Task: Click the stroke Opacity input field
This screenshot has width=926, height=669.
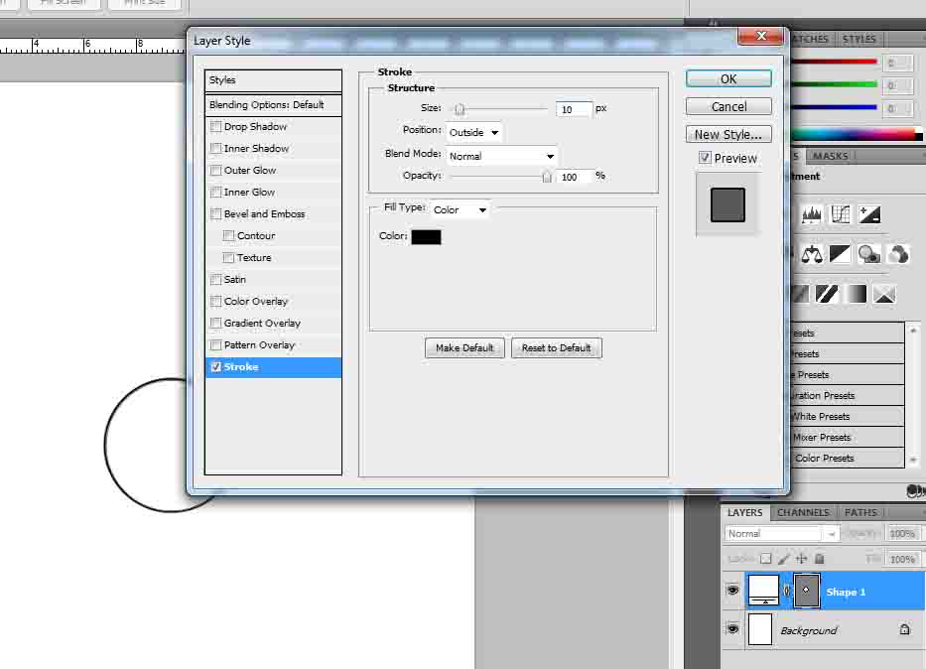Action: point(574,177)
